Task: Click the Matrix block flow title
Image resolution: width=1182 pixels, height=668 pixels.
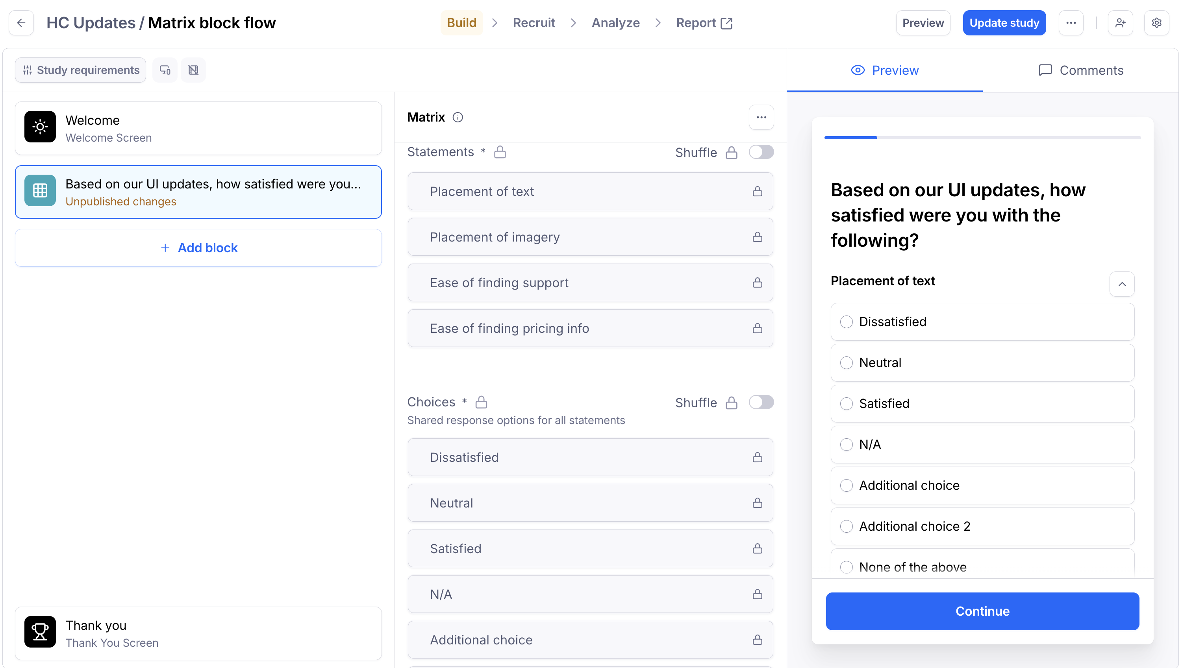Action: tap(211, 23)
